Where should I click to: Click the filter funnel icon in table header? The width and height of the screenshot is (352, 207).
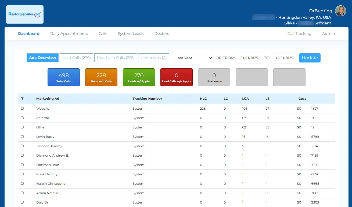pyautogui.click(x=22, y=99)
